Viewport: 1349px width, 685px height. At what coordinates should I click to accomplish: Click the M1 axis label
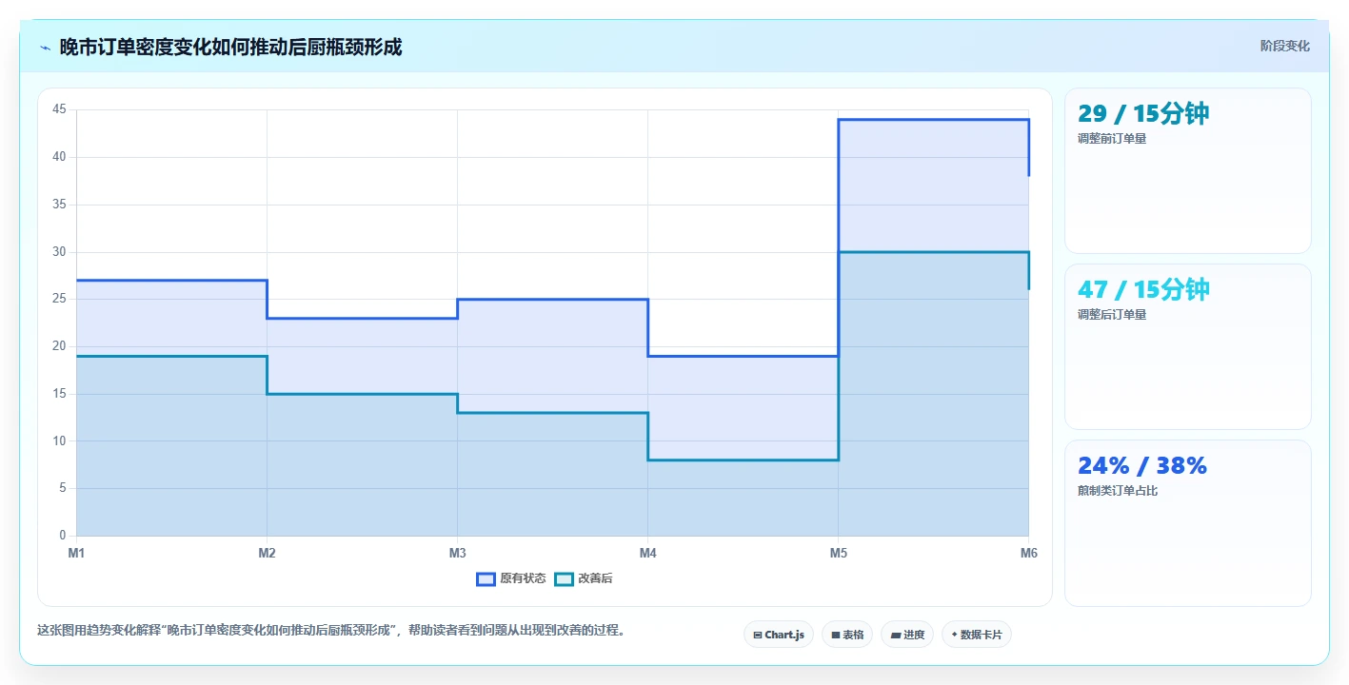[76, 553]
